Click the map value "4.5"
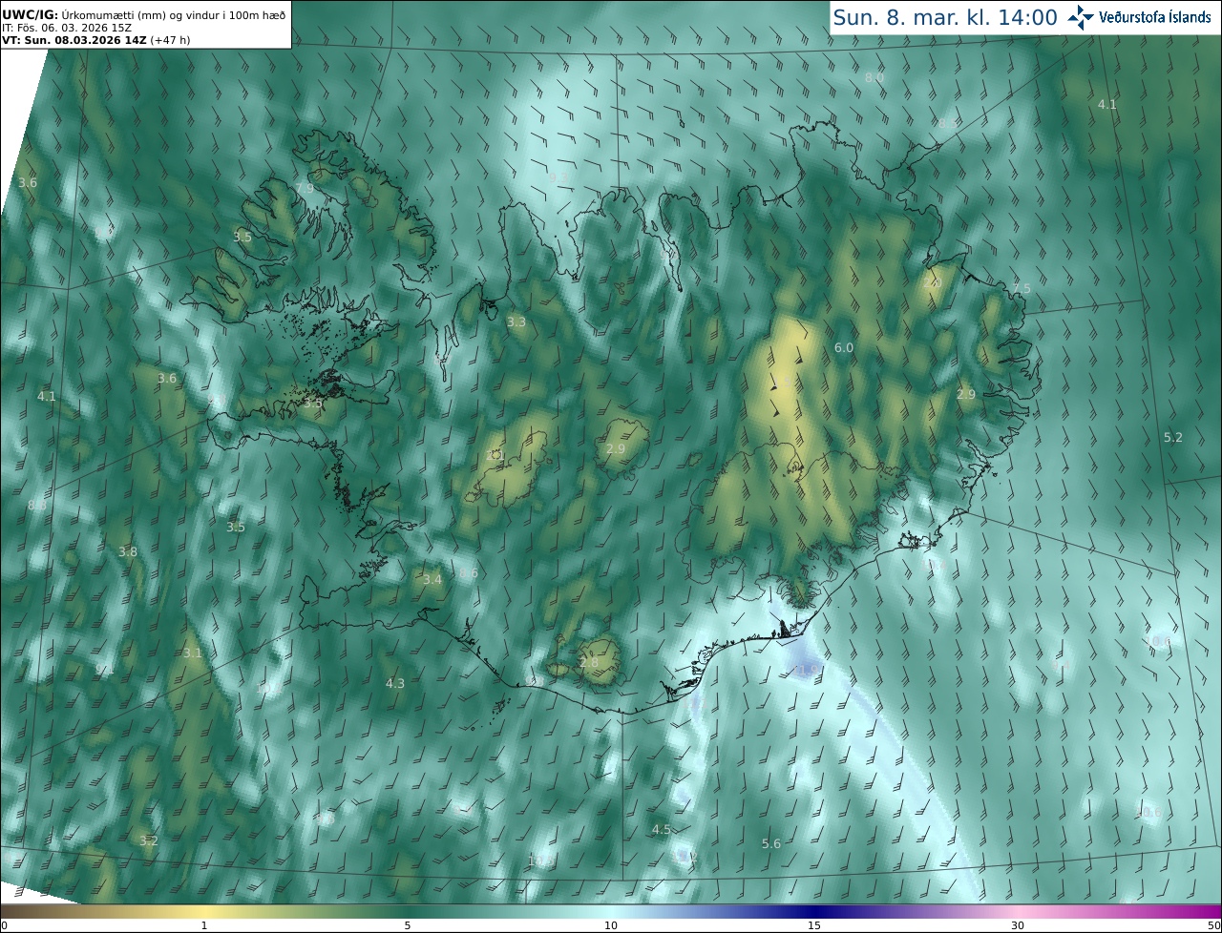The height and width of the screenshot is (933, 1222). (x=662, y=829)
